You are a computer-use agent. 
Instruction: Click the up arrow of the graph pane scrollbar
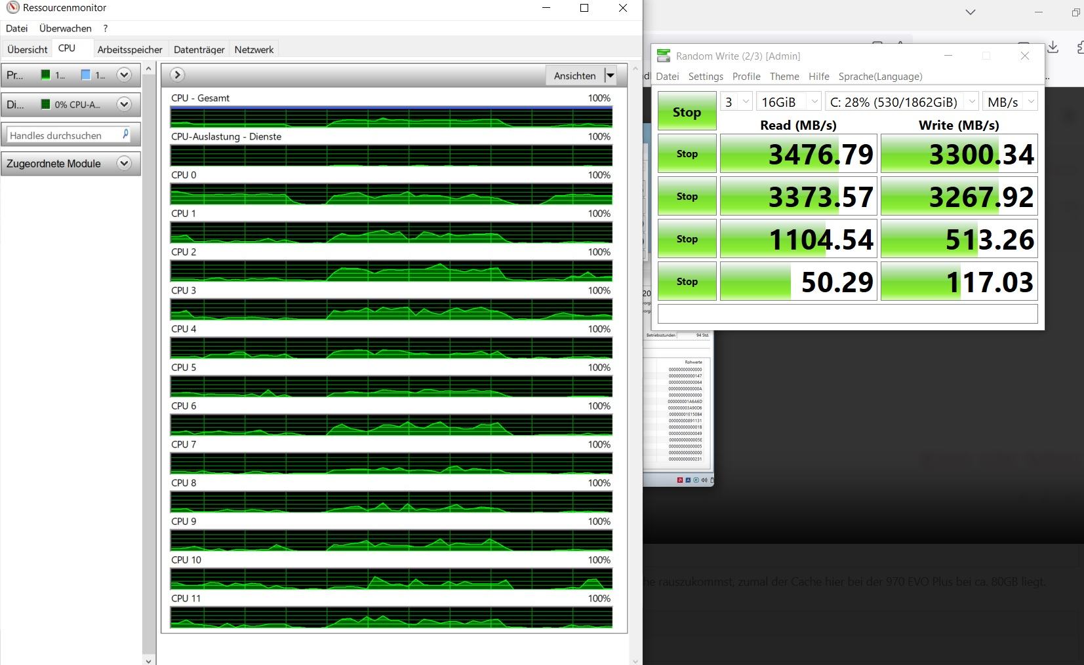634,68
